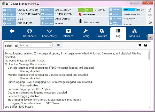Click the No Active Message Discriminator line
This screenshot has height=112, width=155.
coord(25,61)
